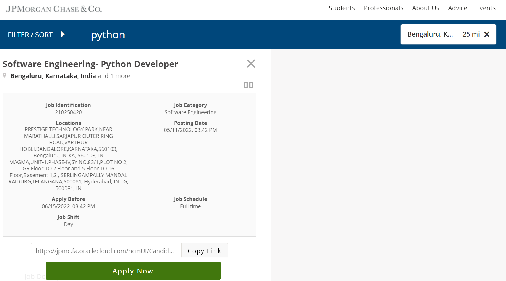This screenshot has width=506, height=281.
Task: Click the JPMorgan Chase & Co. logo
Action: [x=54, y=9]
